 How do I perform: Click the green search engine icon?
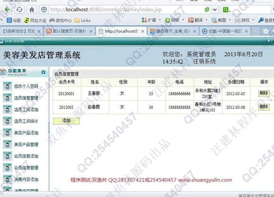point(226,10)
